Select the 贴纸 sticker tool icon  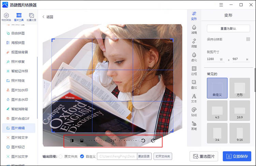194,112
